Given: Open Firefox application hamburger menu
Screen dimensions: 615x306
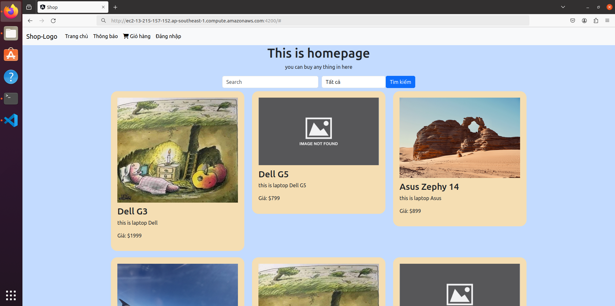Looking at the screenshot, I should pyautogui.click(x=607, y=21).
